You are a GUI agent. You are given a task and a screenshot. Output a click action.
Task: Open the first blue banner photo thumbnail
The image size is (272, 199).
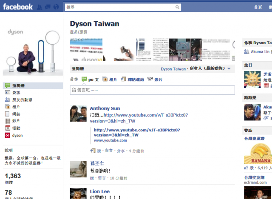click(x=86, y=50)
